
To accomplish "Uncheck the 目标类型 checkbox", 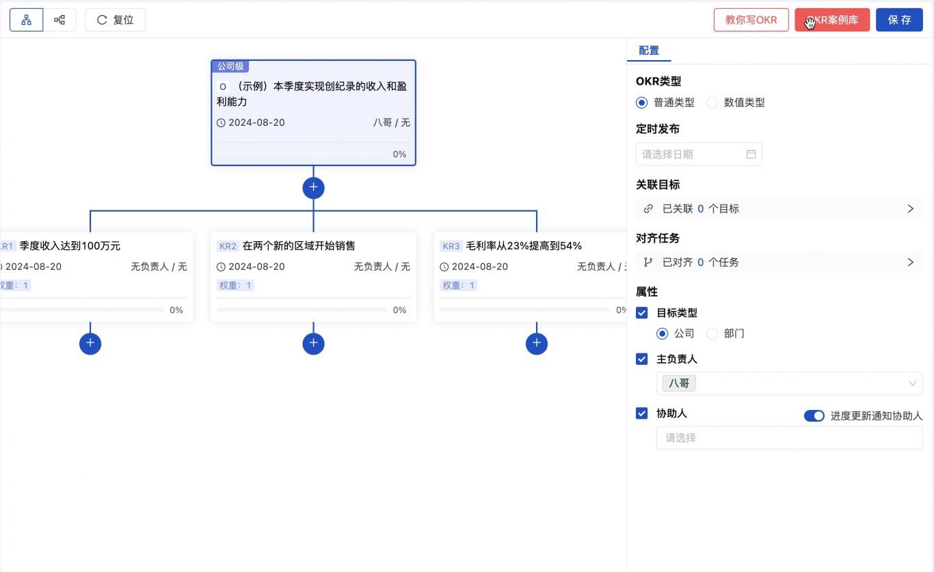I will pyautogui.click(x=641, y=313).
